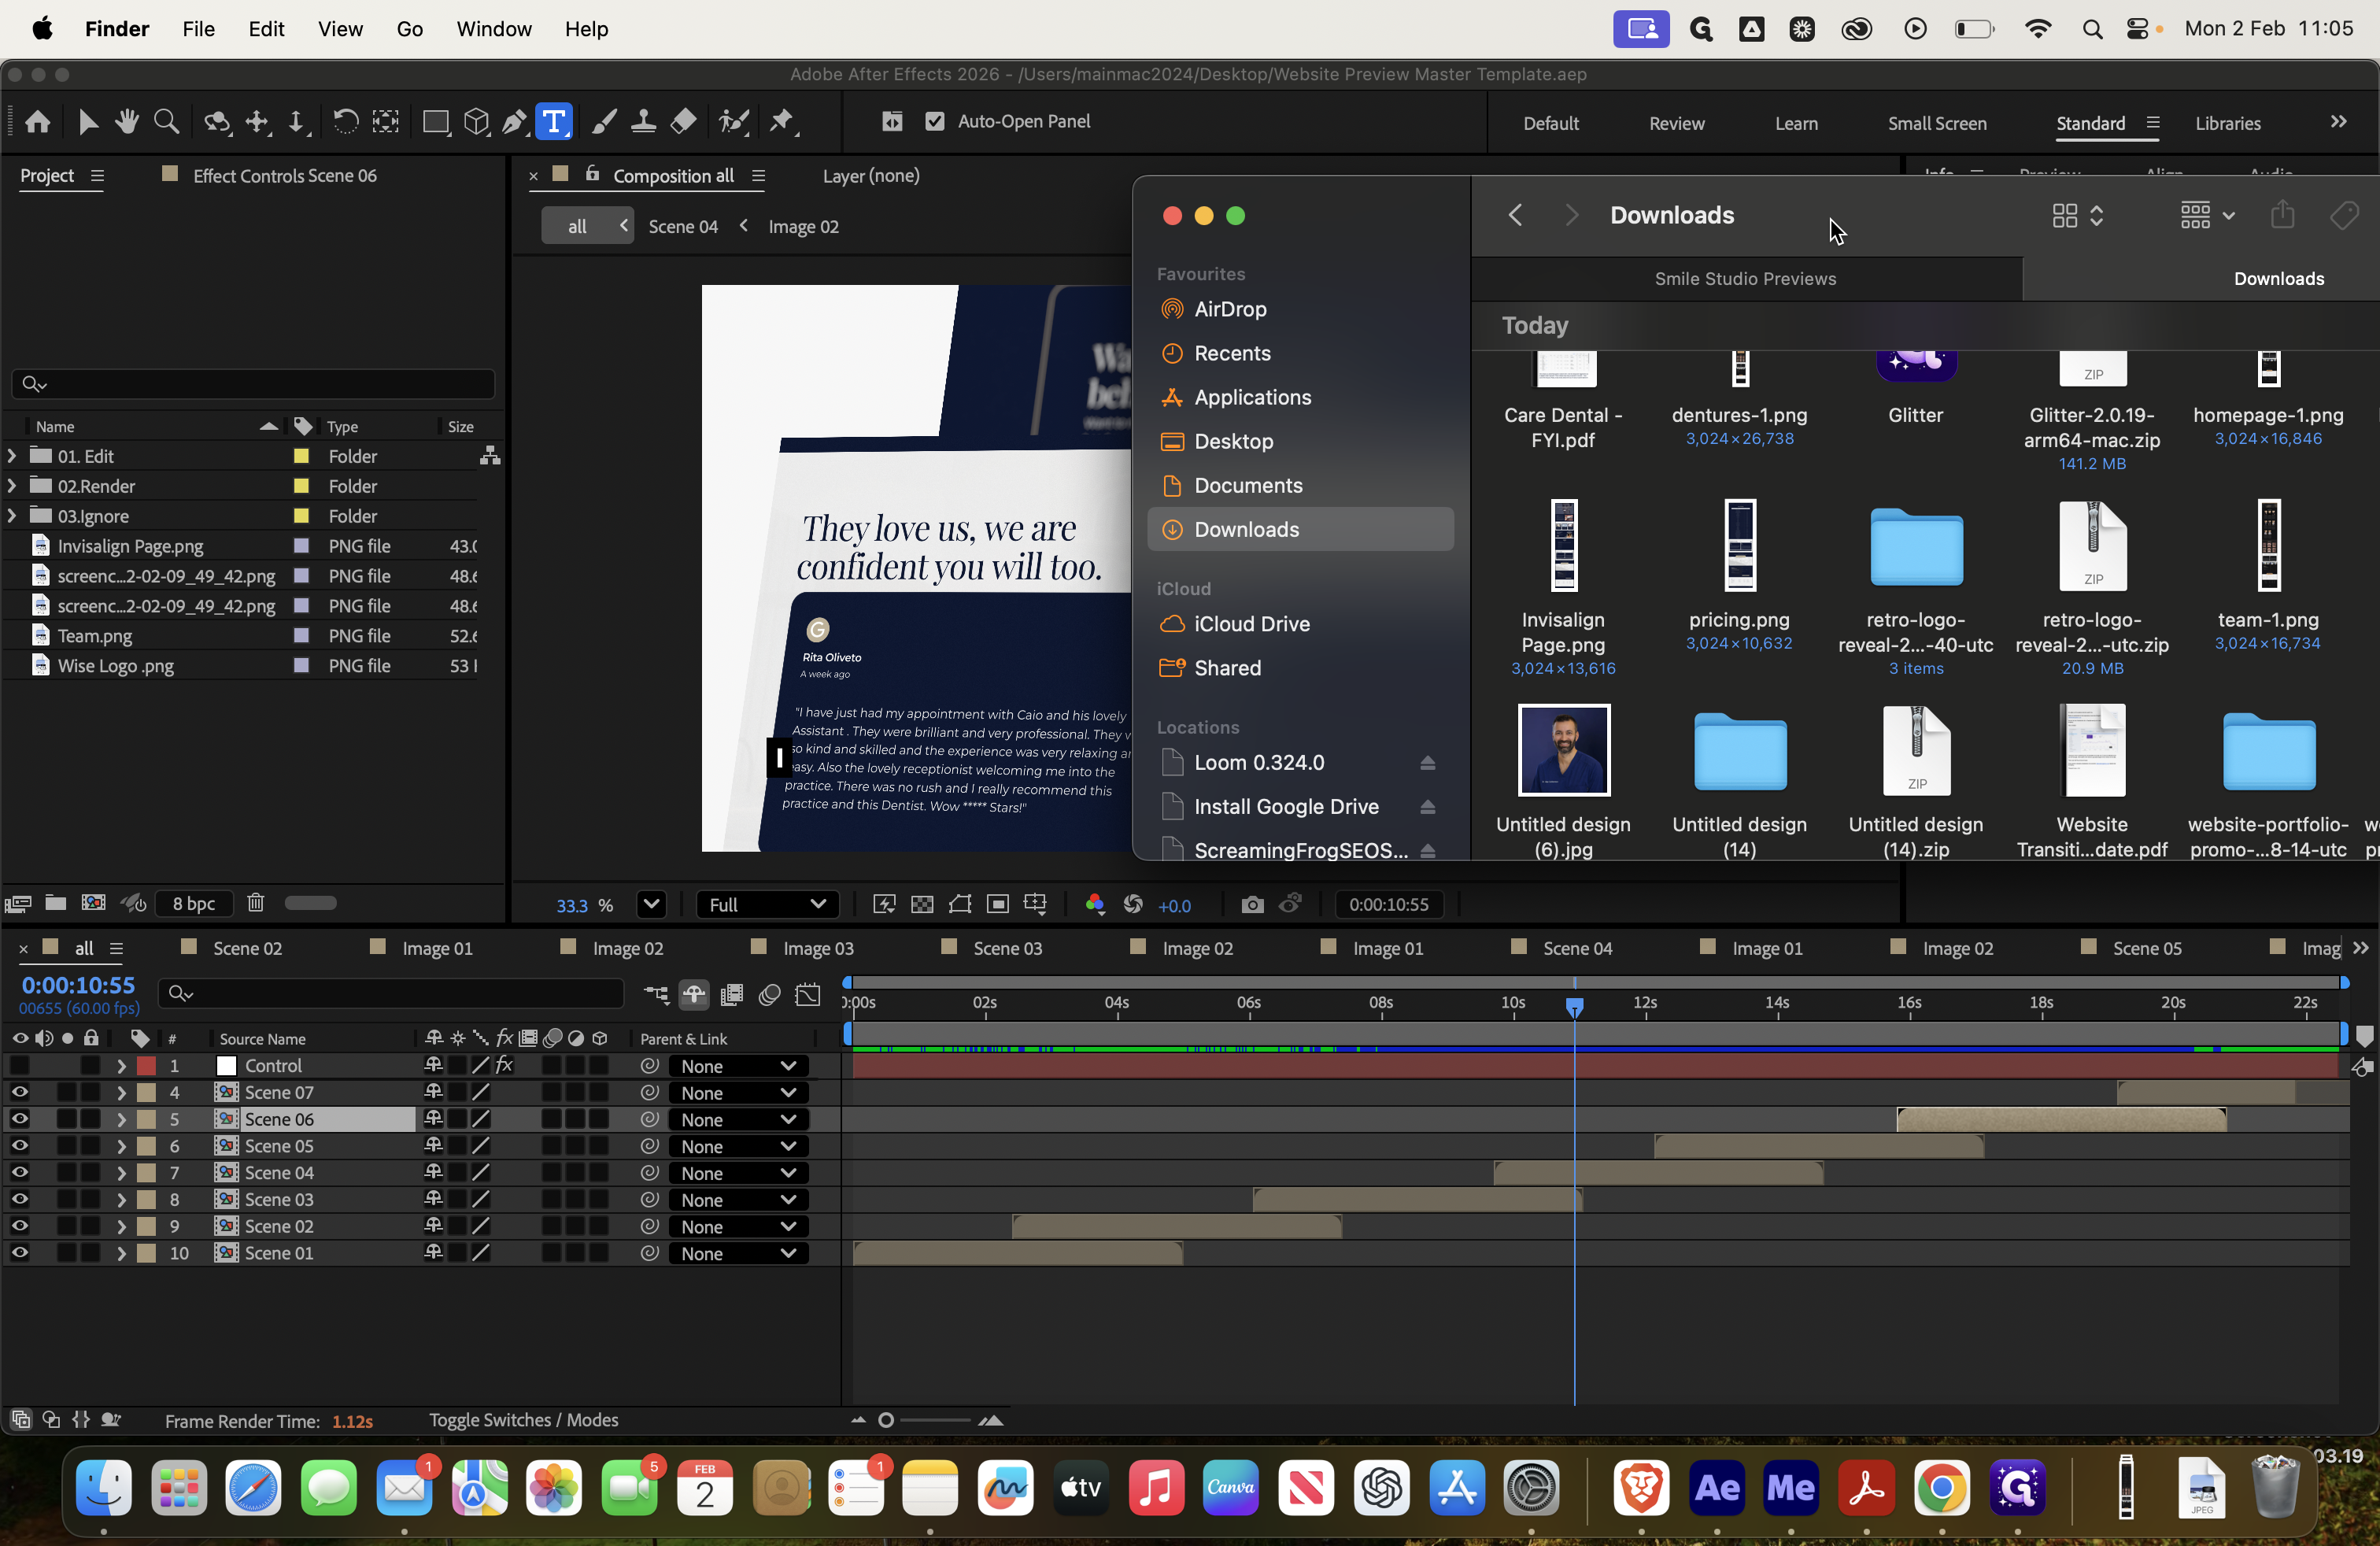This screenshot has height=1546, width=2380.
Task: Delete selected project item with trash icon
Action: click(x=256, y=903)
